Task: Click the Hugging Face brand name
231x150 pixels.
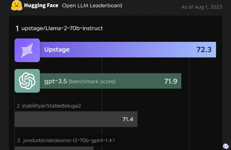Action: (41, 6)
